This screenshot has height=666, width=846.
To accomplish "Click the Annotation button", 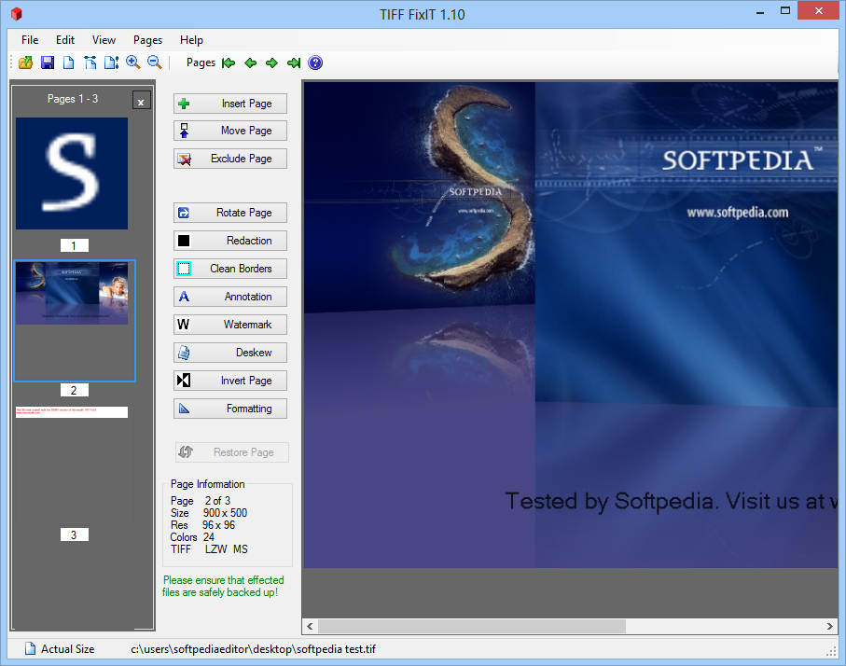I will click(x=229, y=297).
